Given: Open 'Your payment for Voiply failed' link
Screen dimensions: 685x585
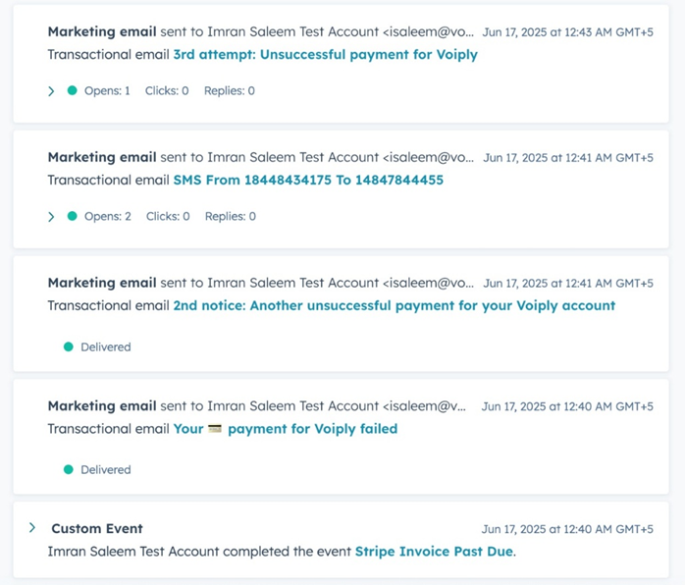Looking at the screenshot, I should pyautogui.click(x=286, y=429).
